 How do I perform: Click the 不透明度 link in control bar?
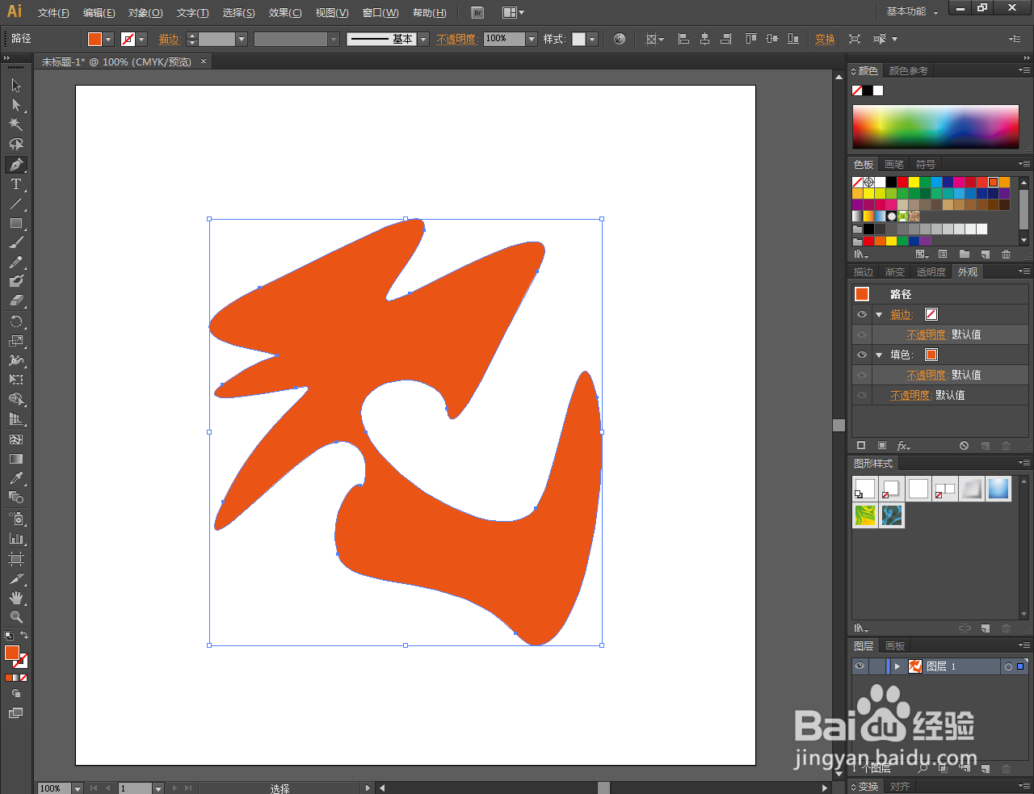pos(456,39)
